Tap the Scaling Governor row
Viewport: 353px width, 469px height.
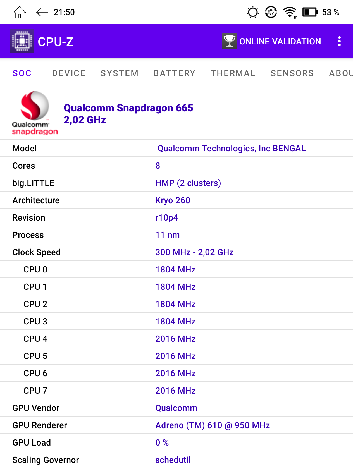pyautogui.click(x=176, y=460)
